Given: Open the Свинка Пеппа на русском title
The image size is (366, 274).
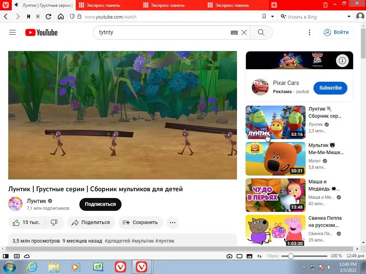Looking at the screenshot, I should click(325, 222).
